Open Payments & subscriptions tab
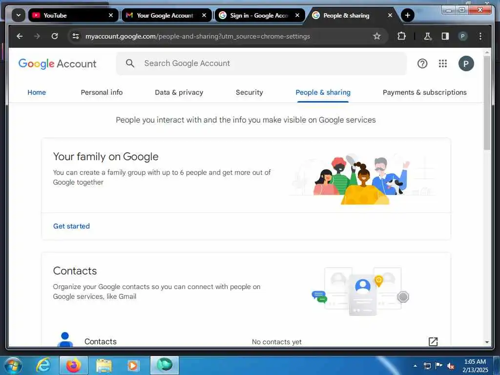The width and height of the screenshot is (500, 375). pos(424,92)
